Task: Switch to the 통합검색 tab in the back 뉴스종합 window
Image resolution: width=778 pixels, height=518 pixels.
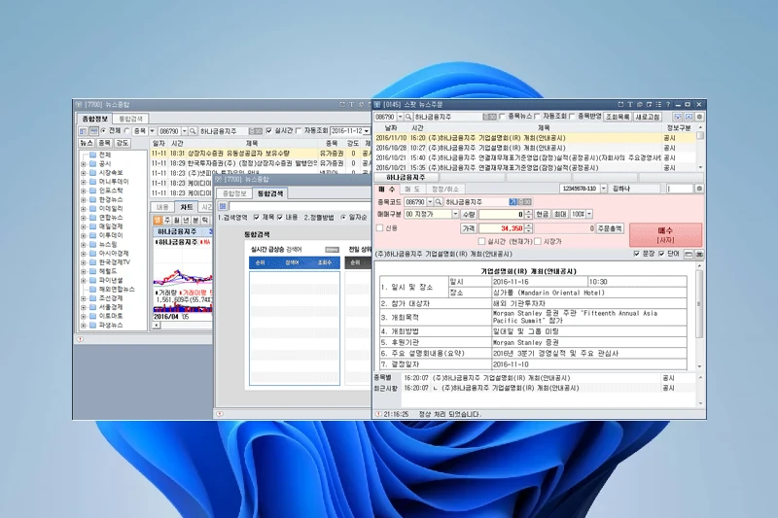Action: (129, 118)
